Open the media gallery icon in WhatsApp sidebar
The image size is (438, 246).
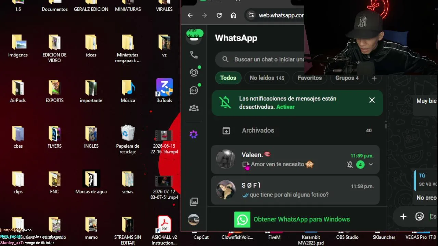pos(194,202)
